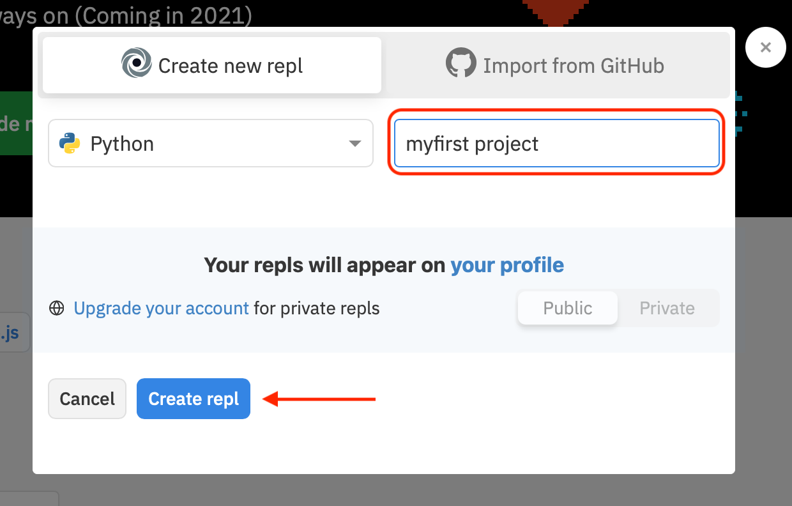Switch visibility to Private
Viewport: 792px width, 506px height.
coord(667,308)
